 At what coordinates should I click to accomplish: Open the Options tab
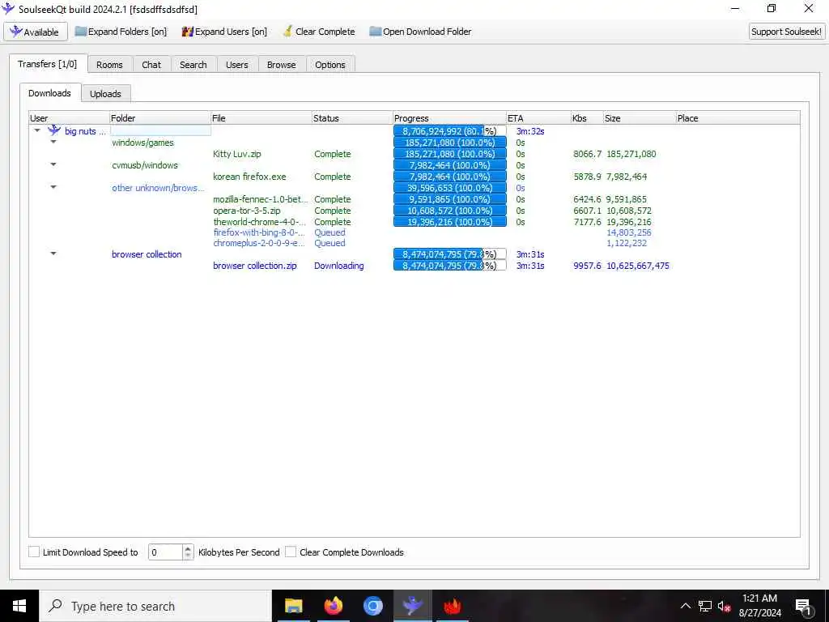tap(330, 65)
